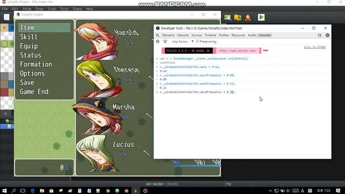Viewport: 345px width, 194px height.
Task: Click the inspect element magnifier in Developer Tools
Action: (x=157, y=35)
